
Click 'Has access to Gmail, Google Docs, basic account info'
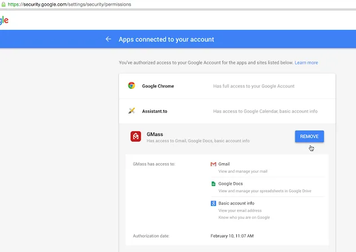(x=198, y=141)
